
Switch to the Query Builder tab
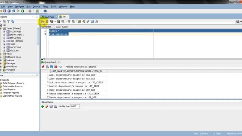[x=62, y=27]
